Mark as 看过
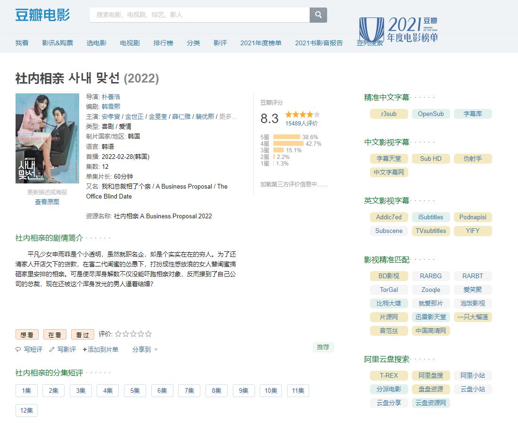The width and height of the screenshot is (518, 423). tap(82, 334)
